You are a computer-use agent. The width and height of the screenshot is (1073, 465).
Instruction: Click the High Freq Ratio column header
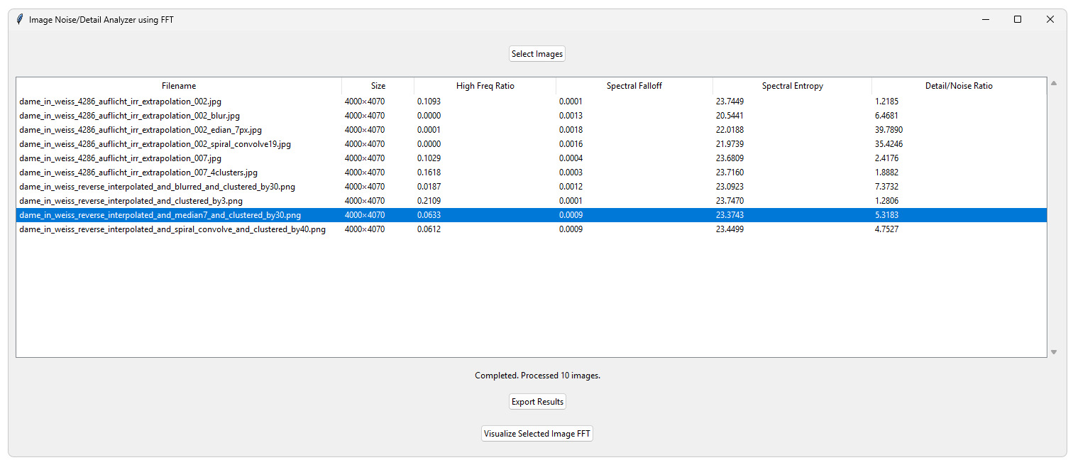tap(485, 86)
